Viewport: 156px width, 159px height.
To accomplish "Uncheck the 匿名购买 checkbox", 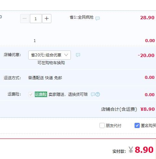I will 137,125.
